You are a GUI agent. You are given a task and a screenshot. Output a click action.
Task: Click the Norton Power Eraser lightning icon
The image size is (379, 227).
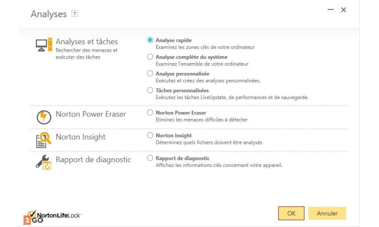click(x=44, y=117)
